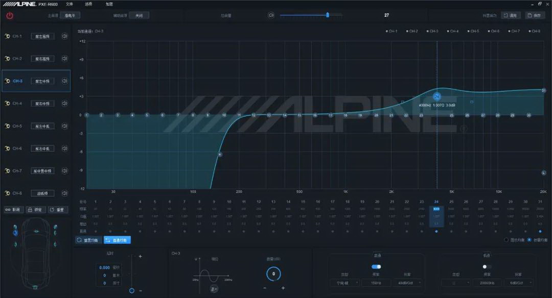Click the 保存 save button

535,15
